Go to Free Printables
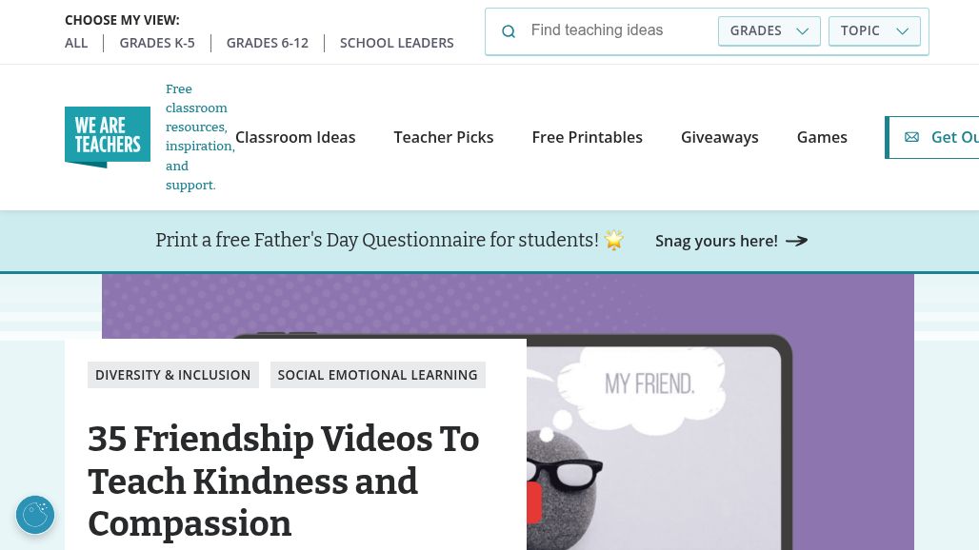This screenshot has width=979, height=550. tap(587, 137)
